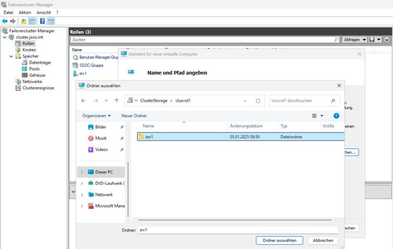Open the Datei menu
The width and height of the screenshot is (393, 249).
pyautogui.click(x=8, y=12)
